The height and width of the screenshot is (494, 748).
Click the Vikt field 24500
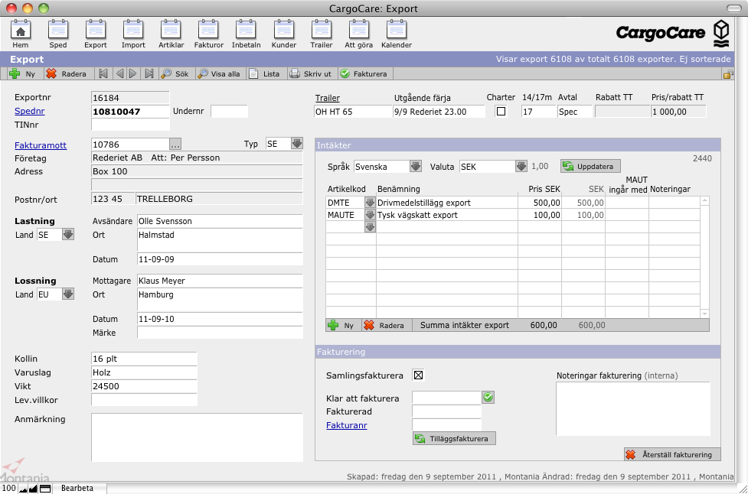click(x=144, y=386)
